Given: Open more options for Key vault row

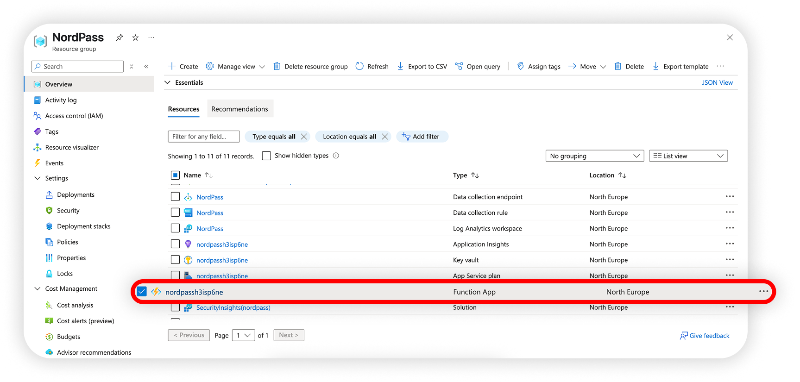Looking at the screenshot, I should (730, 259).
